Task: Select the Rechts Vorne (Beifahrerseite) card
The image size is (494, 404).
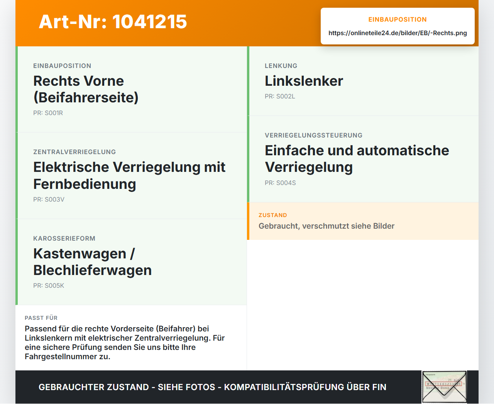Action: (131, 89)
